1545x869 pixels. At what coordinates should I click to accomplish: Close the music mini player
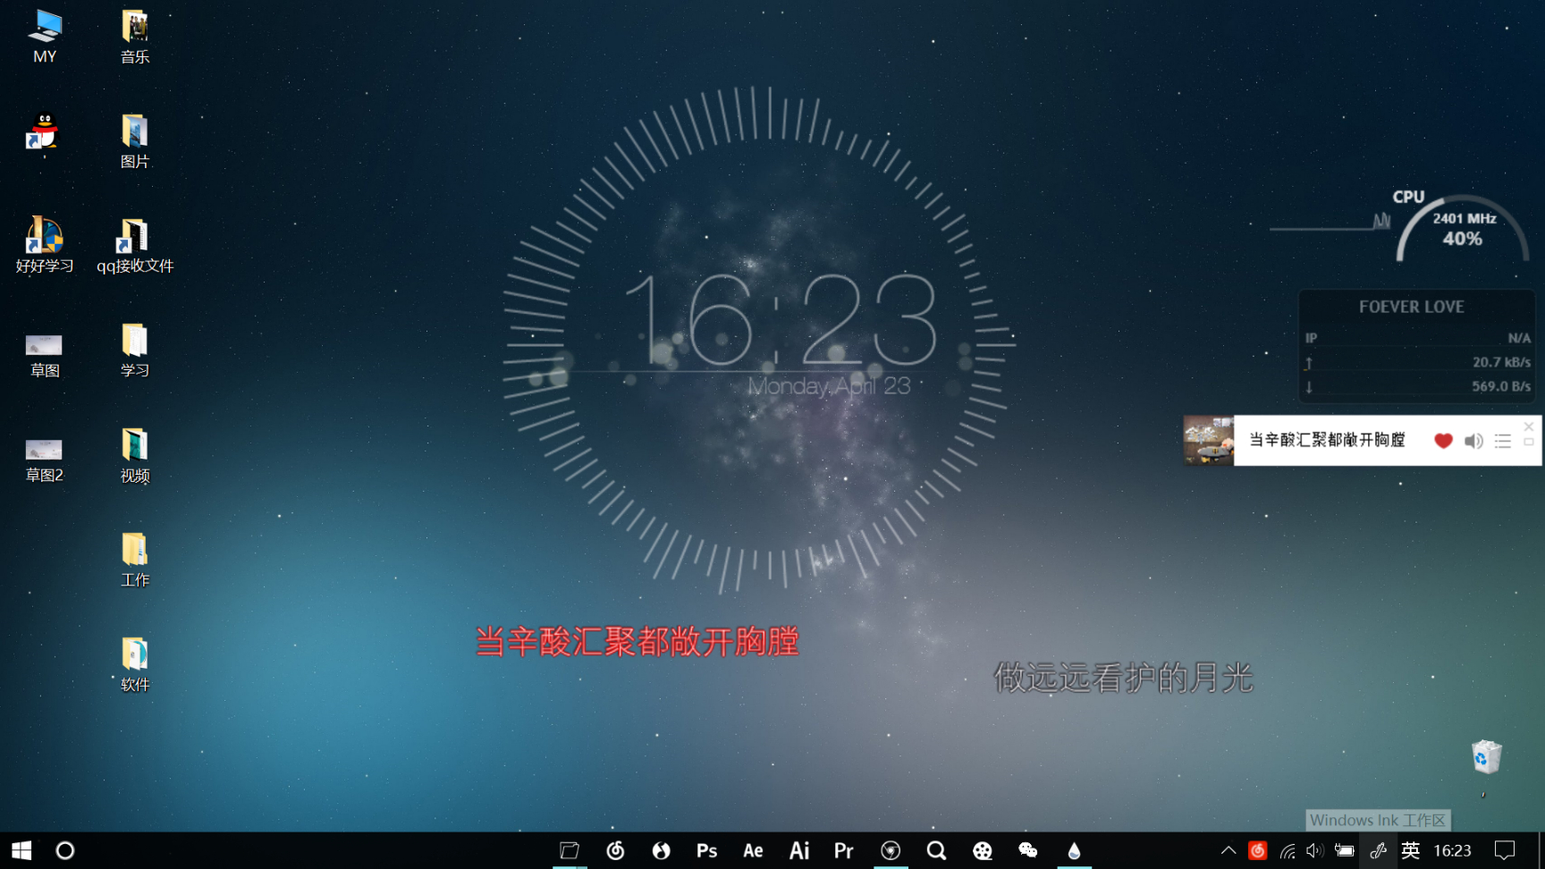(x=1529, y=426)
